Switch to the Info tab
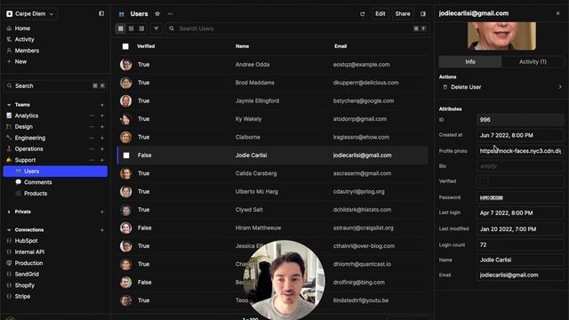The height and width of the screenshot is (320, 569). (x=470, y=61)
